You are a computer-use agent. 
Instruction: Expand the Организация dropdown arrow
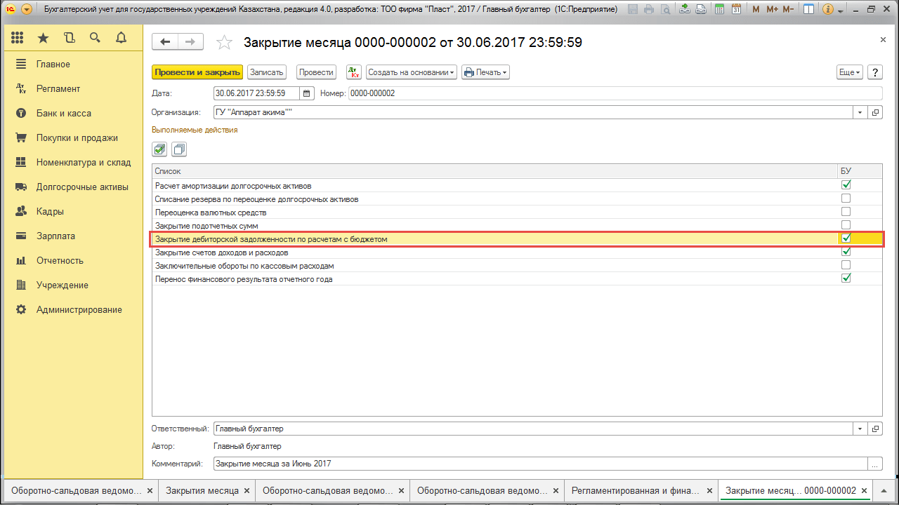pyautogui.click(x=861, y=112)
